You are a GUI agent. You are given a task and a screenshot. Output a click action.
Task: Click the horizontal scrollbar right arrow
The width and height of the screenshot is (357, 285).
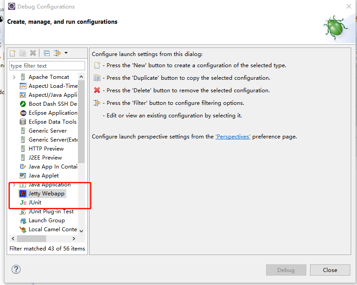click(x=74, y=238)
